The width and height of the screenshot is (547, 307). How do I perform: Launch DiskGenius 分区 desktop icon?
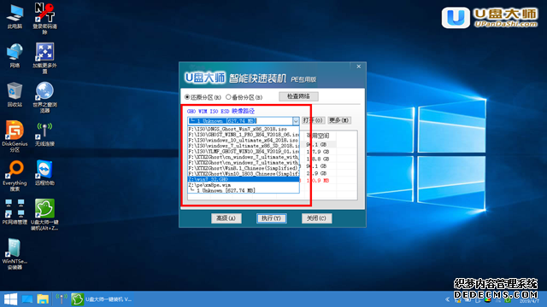[15, 136]
